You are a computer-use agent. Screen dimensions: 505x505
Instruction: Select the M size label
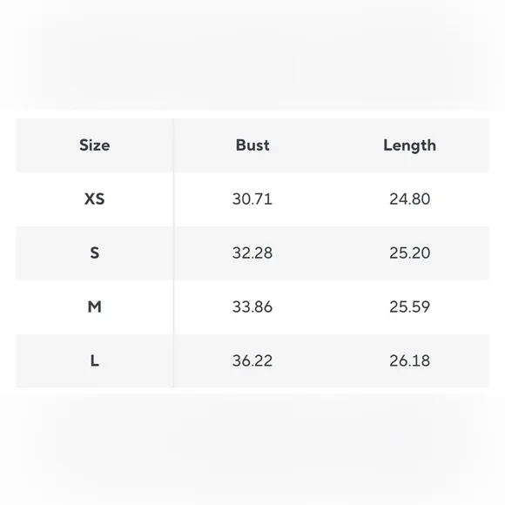(95, 306)
